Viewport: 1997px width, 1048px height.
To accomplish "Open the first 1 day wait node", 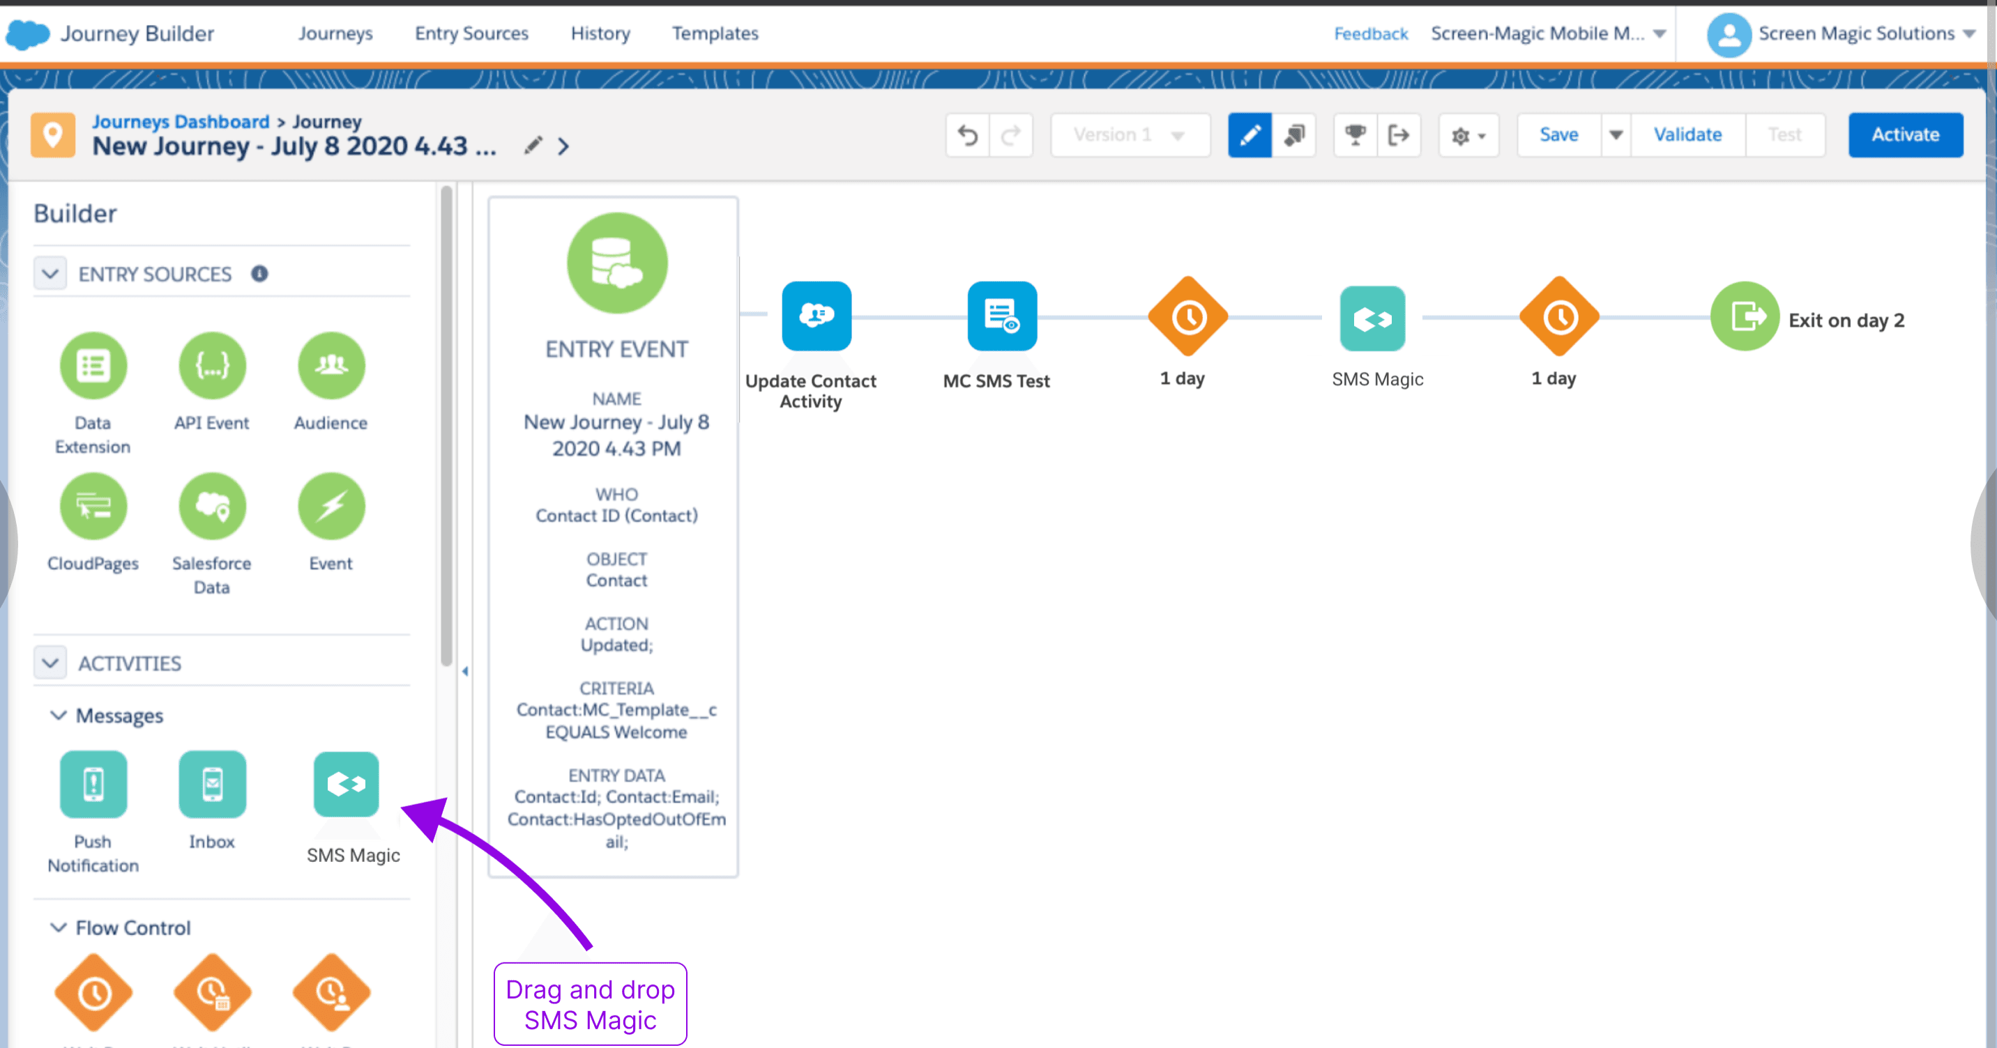I will (x=1187, y=317).
